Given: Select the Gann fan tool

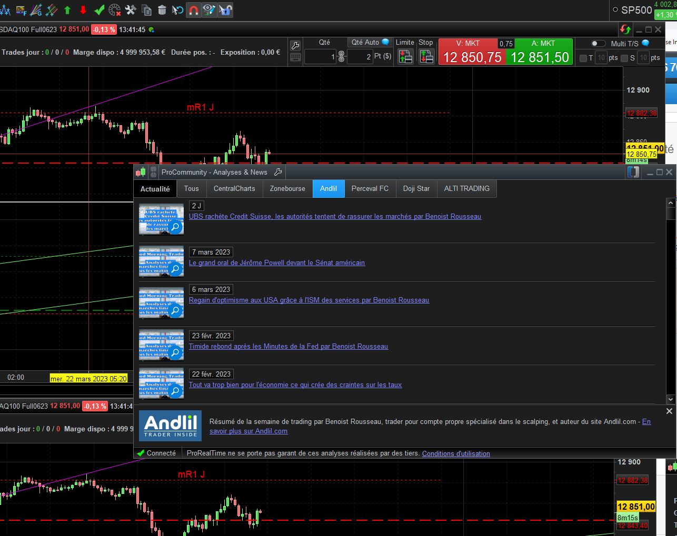Looking at the screenshot, I should [x=36, y=10].
